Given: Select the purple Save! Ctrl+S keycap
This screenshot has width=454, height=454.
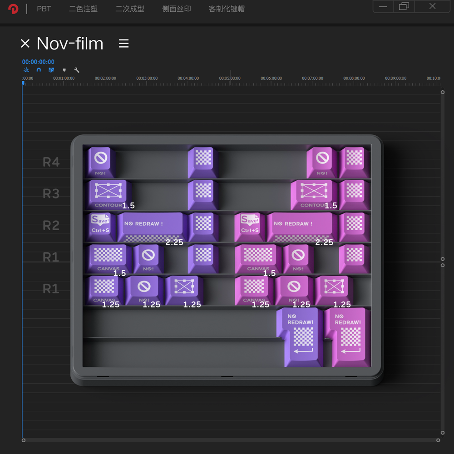Looking at the screenshot, I should pos(100,227).
